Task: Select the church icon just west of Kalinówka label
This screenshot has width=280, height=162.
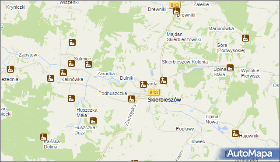Action: pyautogui.click(x=51, y=78)
